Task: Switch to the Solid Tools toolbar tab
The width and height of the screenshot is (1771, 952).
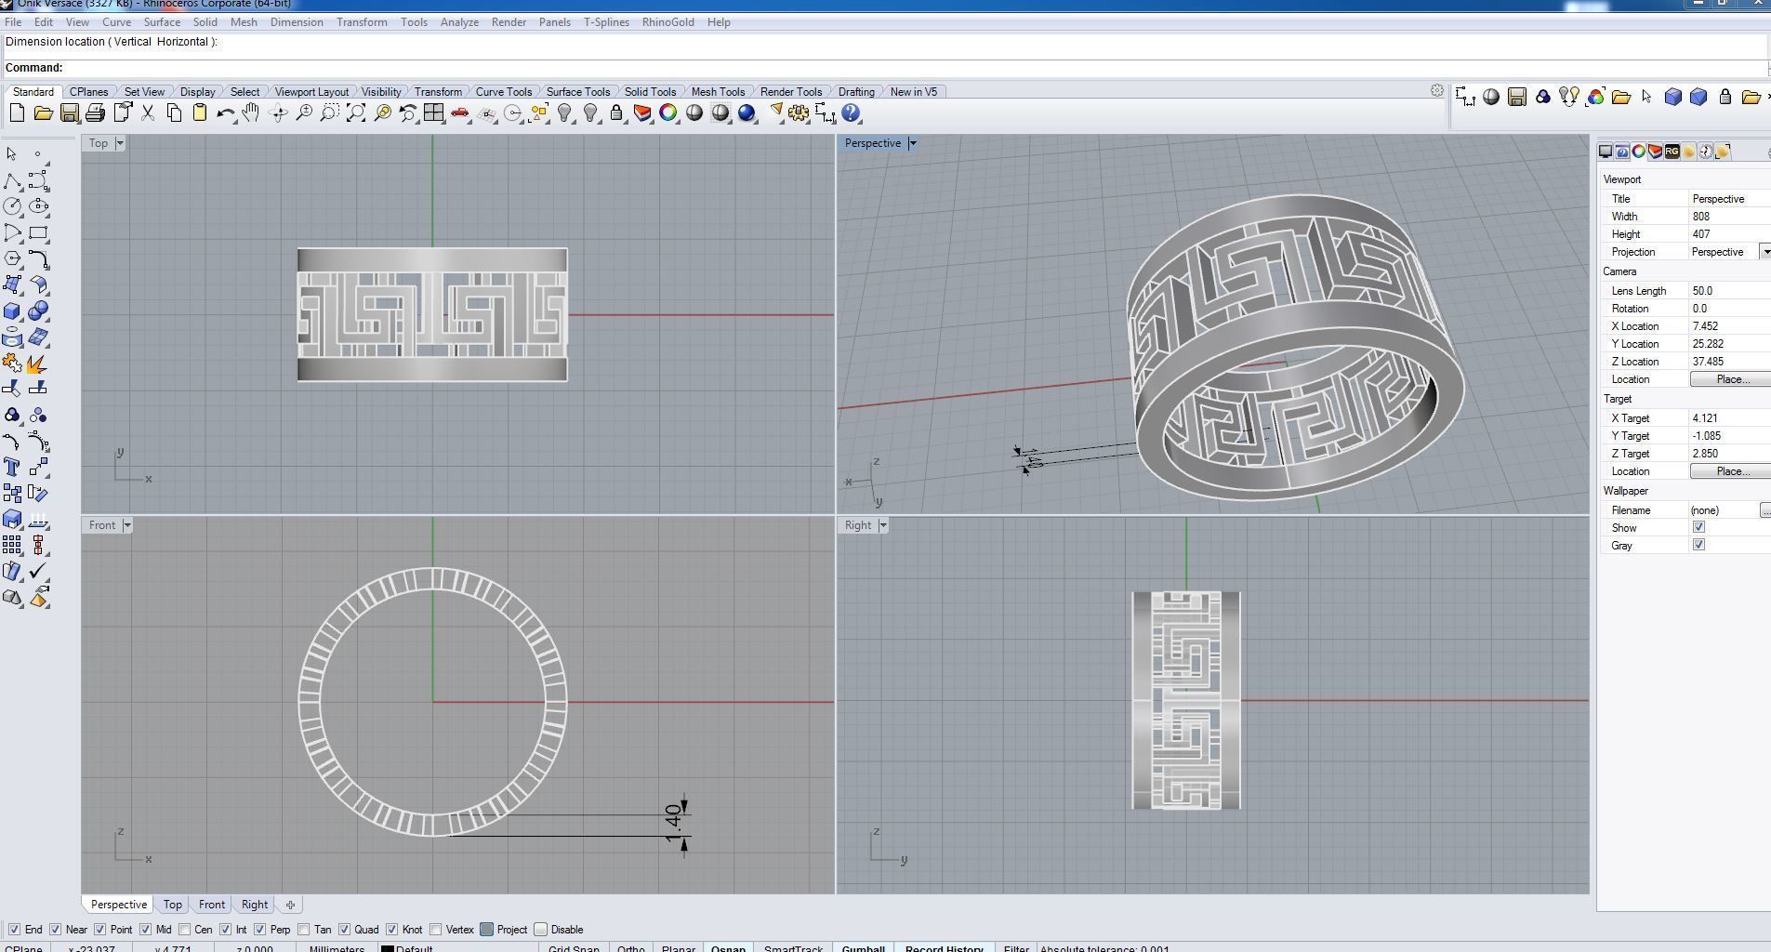Action: 650,92
